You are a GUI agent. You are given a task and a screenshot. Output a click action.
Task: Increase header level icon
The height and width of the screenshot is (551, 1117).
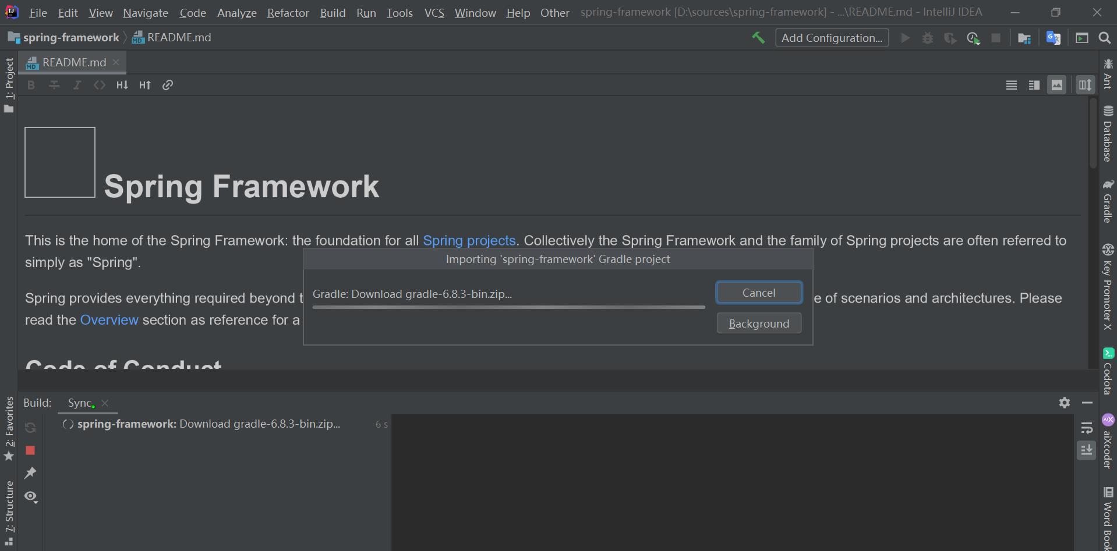click(145, 85)
